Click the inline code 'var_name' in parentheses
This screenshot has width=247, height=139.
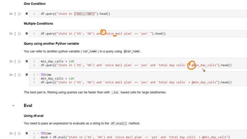(90, 51)
